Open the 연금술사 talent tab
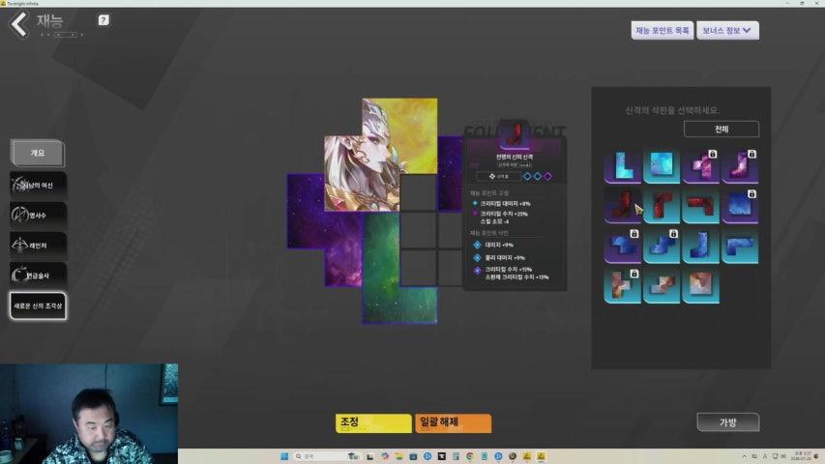Image resolution: width=825 pixels, height=464 pixels. click(38, 275)
